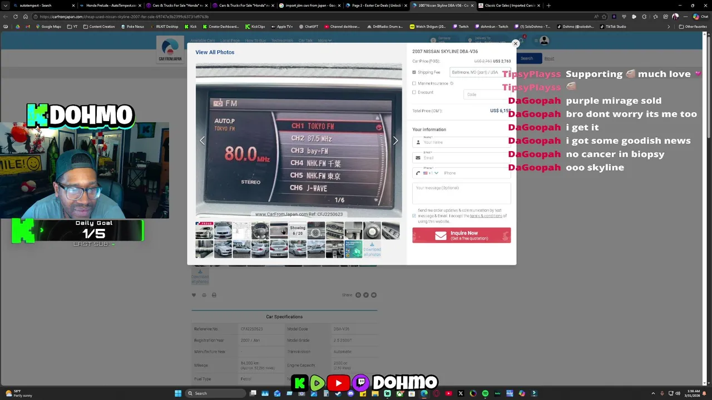This screenshot has width=712, height=400.
Task: Open the Google Maps bookmark
Action: point(47,27)
